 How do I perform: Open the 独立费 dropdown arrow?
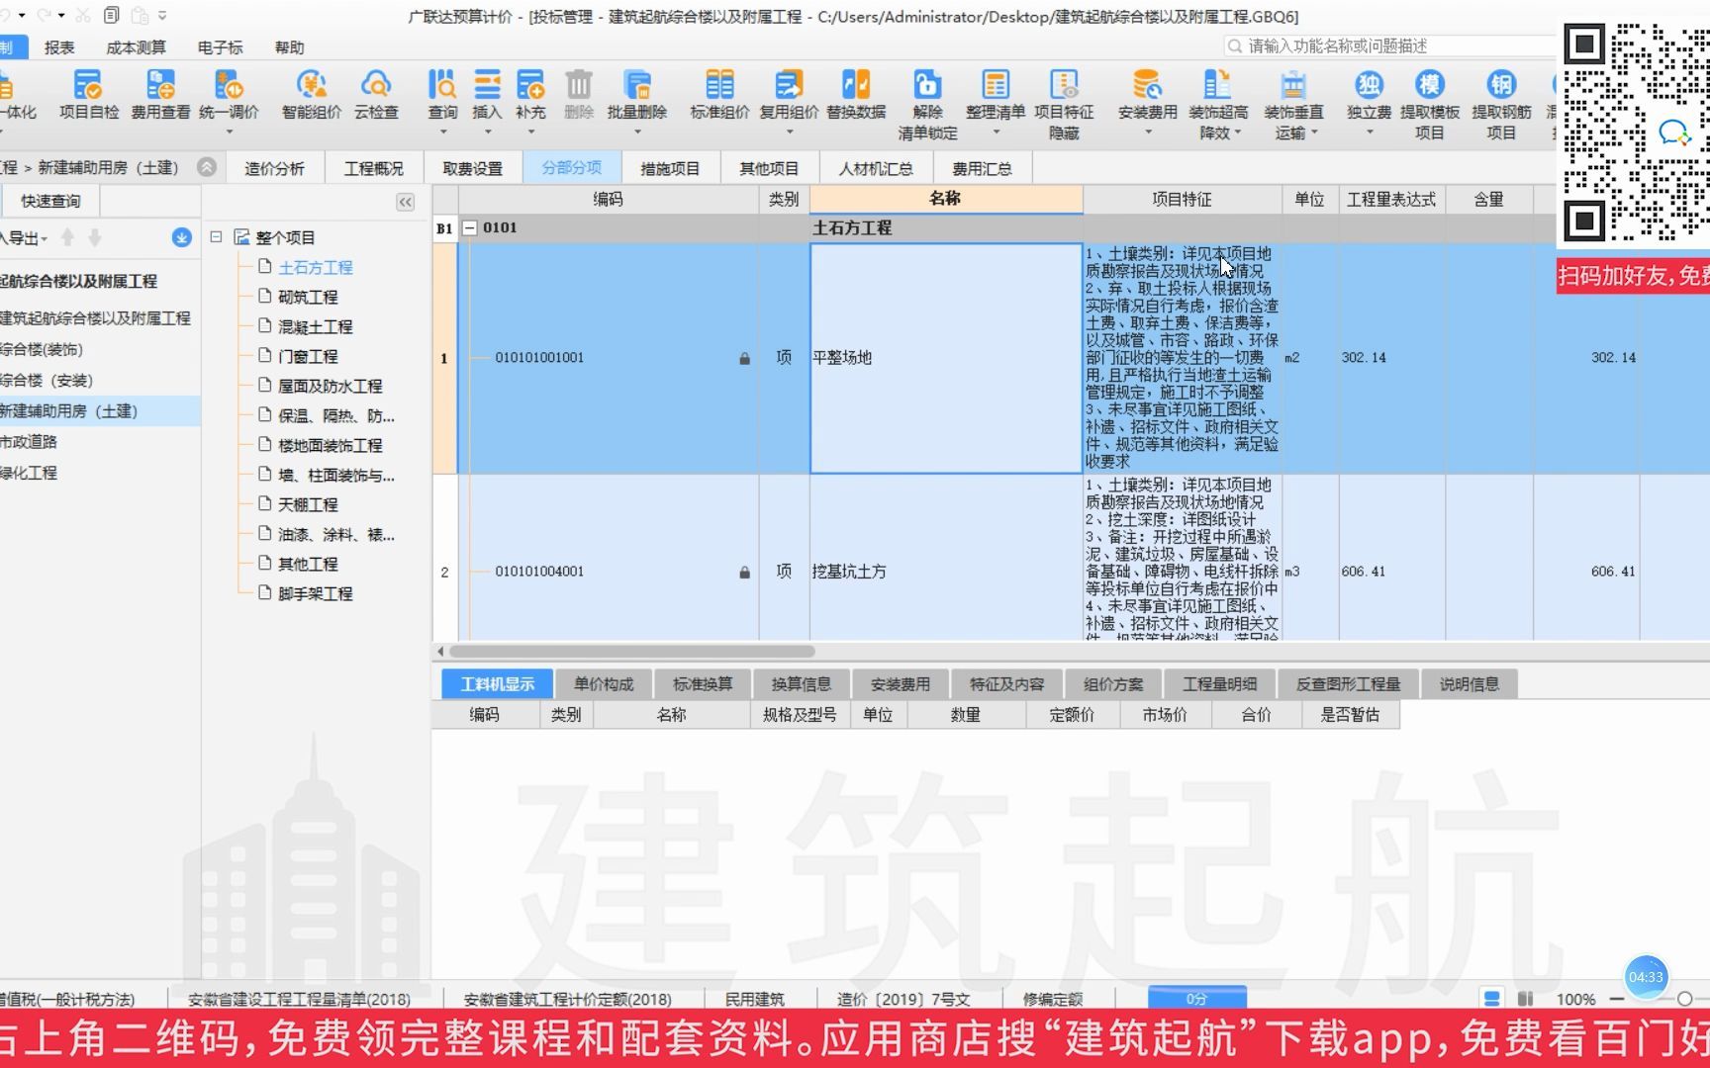pyautogui.click(x=1370, y=133)
